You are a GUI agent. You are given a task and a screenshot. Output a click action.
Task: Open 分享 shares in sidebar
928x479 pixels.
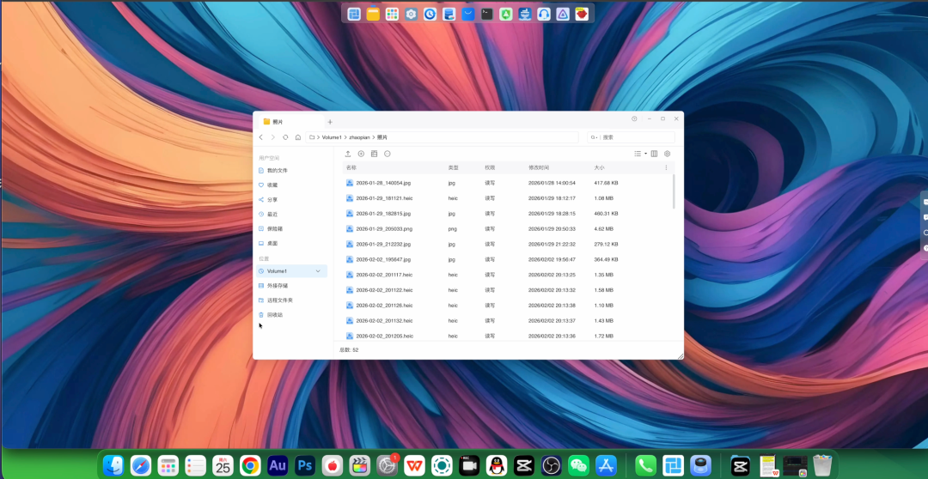coord(291,200)
